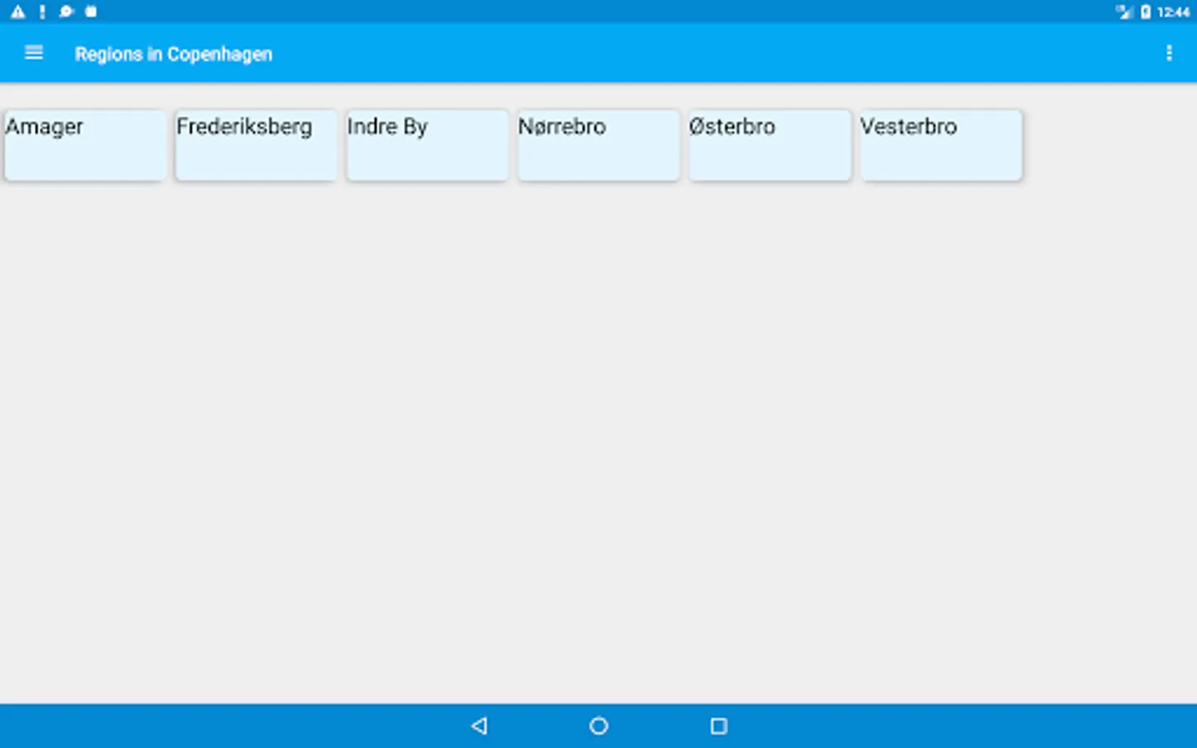Select the Amager region card

point(85,145)
